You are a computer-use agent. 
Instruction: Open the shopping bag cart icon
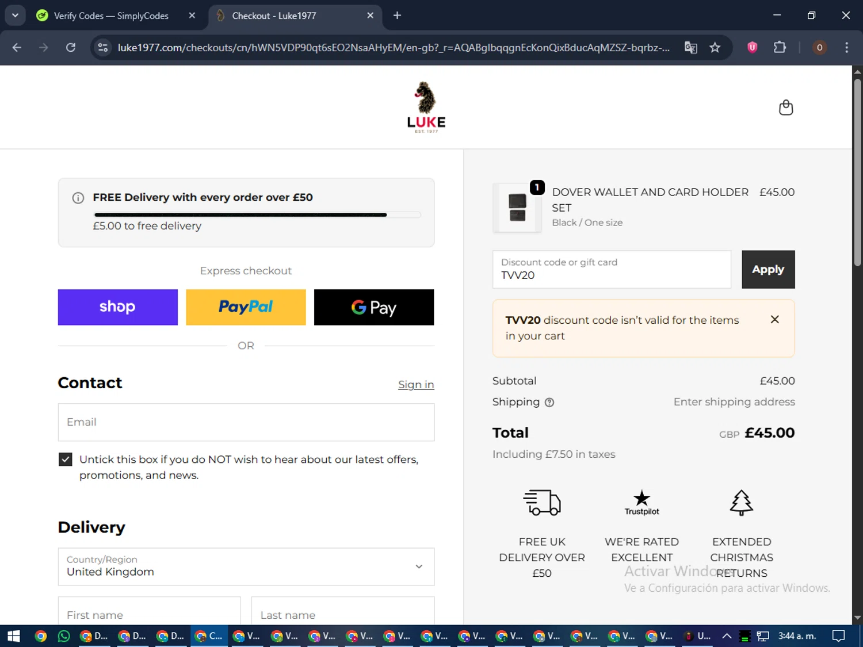click(x=786, y=108)
